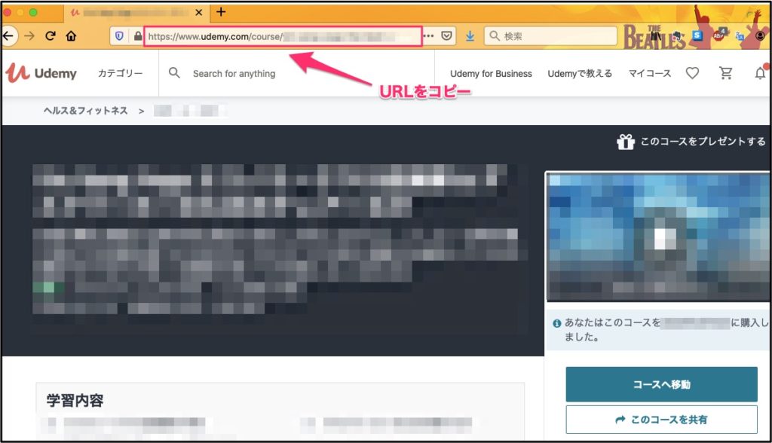The image size is (772, 443).
Task: Open a new browser tab
Action: click(221, 12)
